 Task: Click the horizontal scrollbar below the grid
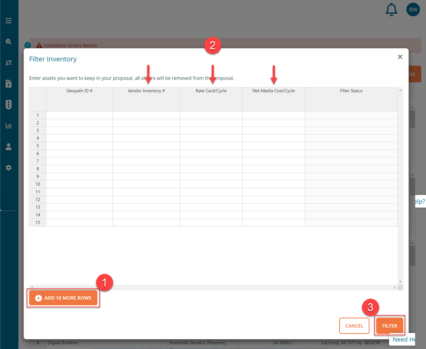213,287
